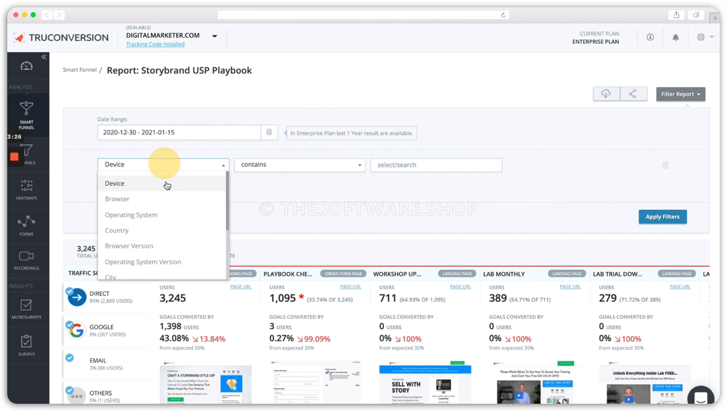727x411 pixels.
Task: Open the Tracking Code Installed link
Action: 155,44
